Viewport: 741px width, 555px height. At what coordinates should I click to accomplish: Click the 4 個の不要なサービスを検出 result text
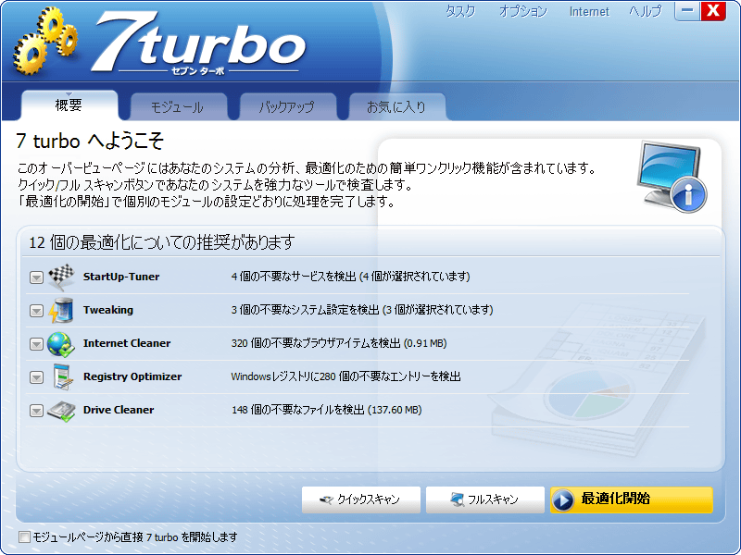coord(350,277)
